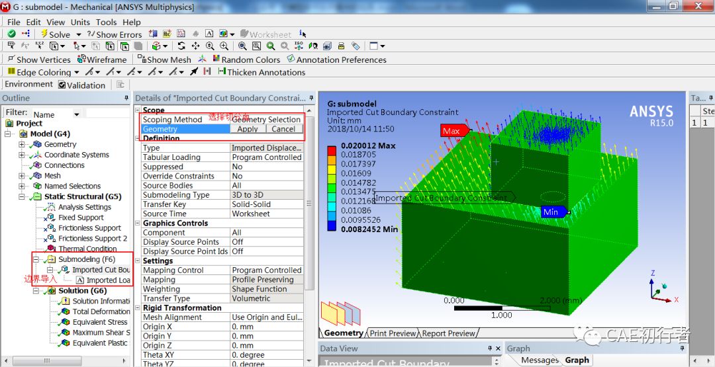
Task: Click the Body selection filter icon
Action: pos(138,46)
